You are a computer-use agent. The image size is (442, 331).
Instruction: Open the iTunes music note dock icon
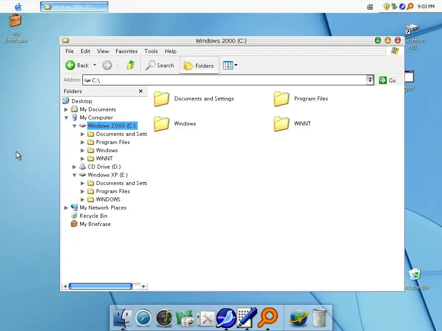pyautogui.click(x=164, y=318)
